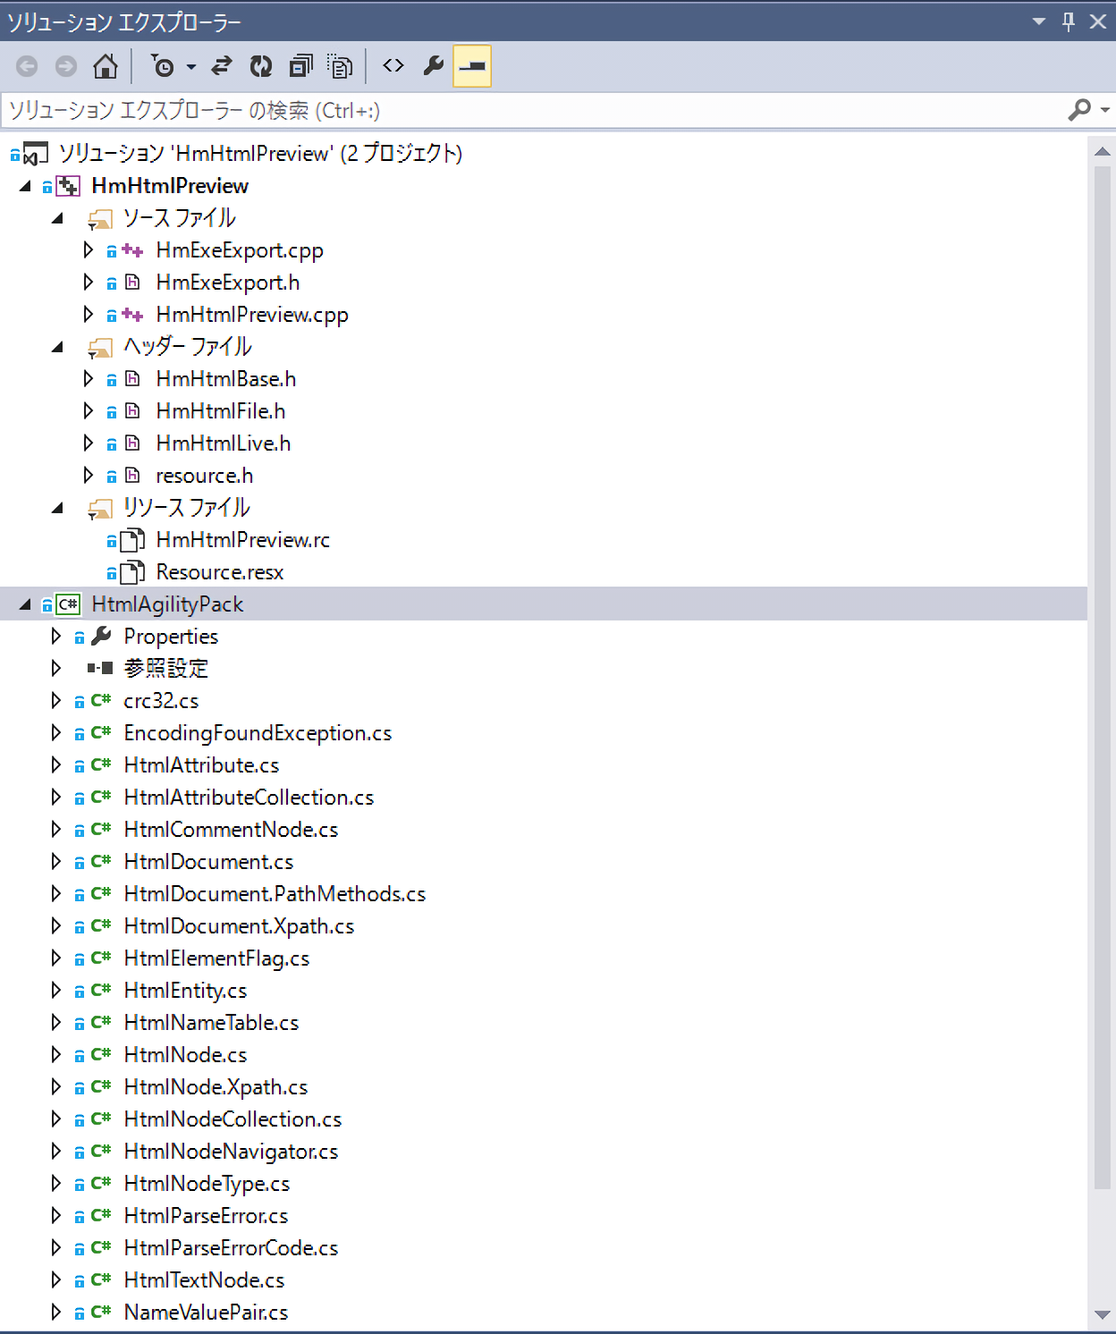Collapse the HmHtmlPreview project node
The image size is (1116, 1334).
click(x=25, y=186)
